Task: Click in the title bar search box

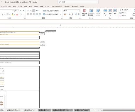Action: coord(78,2)
